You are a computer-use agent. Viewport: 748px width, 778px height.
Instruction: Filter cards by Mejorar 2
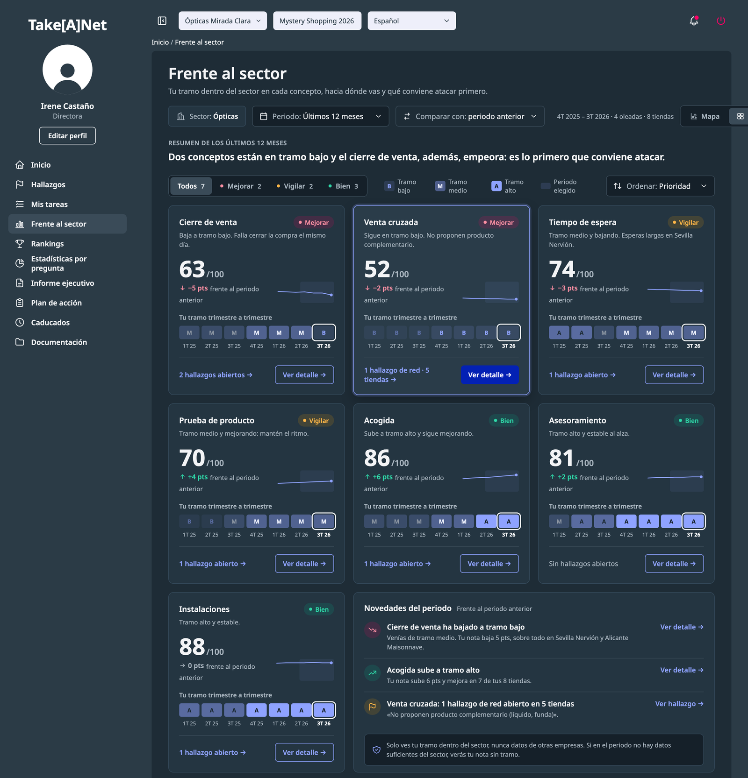(240, 186)
